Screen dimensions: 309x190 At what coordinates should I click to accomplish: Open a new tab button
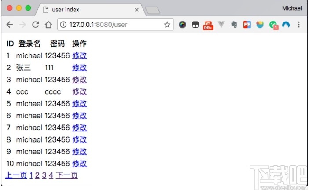153,11
